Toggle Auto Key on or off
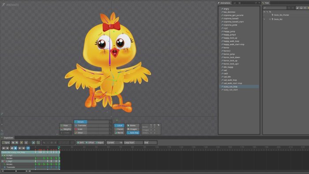 pyautogui.click(x=133, y=133)
